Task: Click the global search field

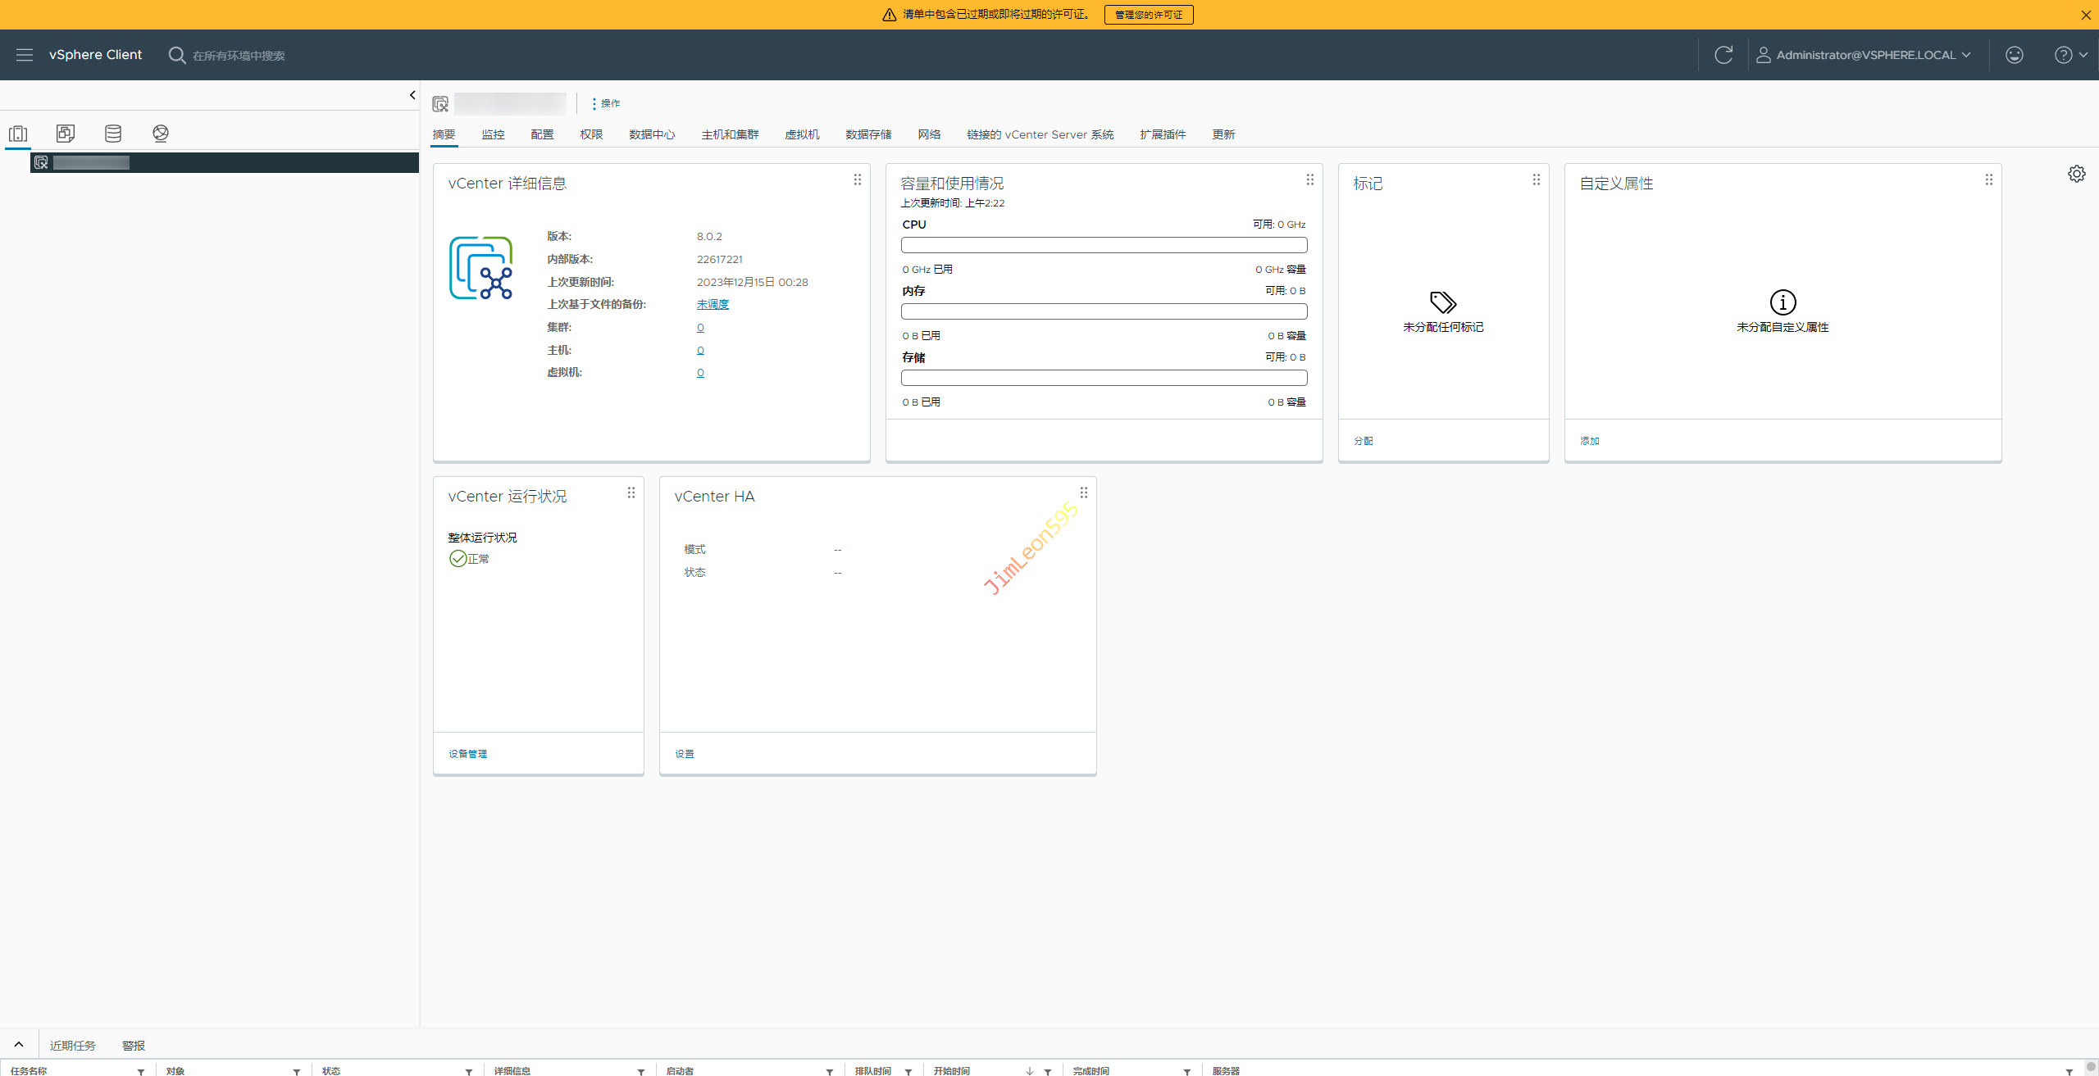Action: [x=239, y=56]
